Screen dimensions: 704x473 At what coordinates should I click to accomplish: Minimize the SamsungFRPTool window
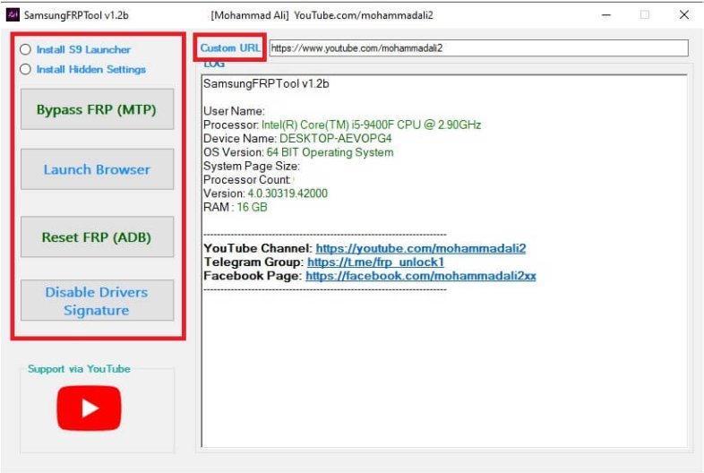[606, 15]
